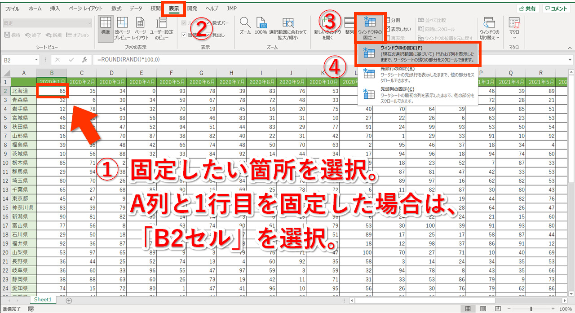Click the 共有 share button
The height and width of the screenshot is (313, 575).
pyautogui.click(x=528, y=9)
